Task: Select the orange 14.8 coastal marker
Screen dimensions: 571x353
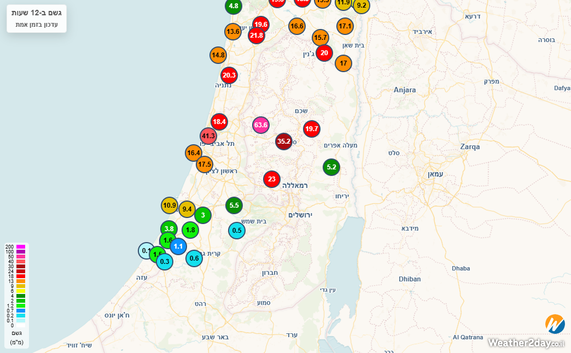Action: coord(218,55)
